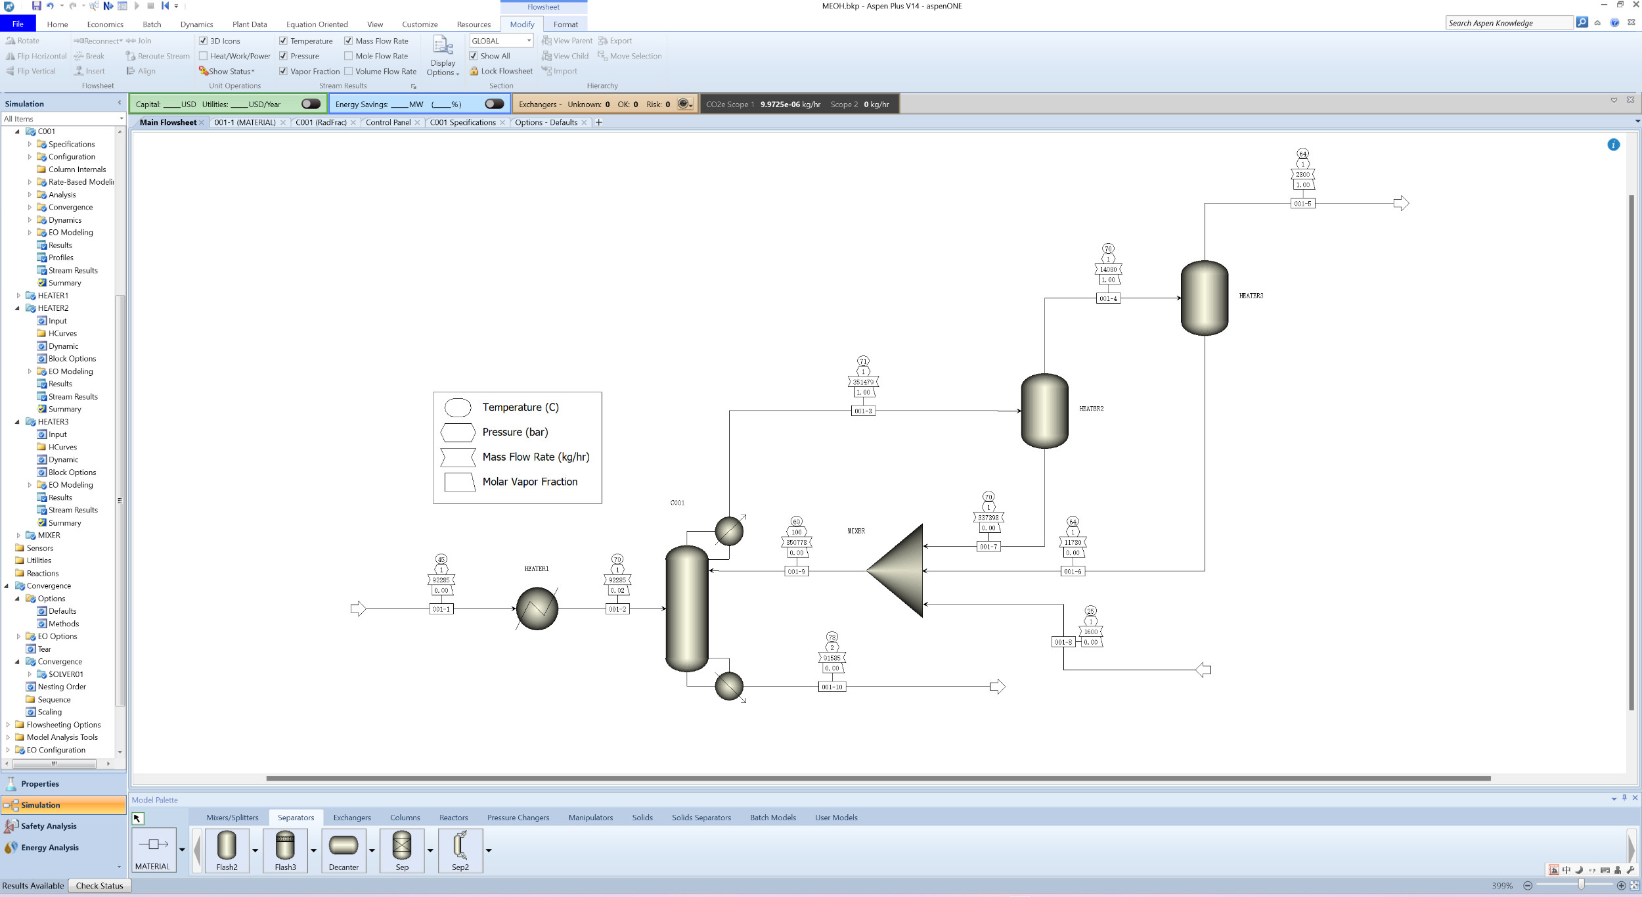The width and height of the screenshot is (1642, 897).
Task: Click the flowsheet horizontal scrollbar
Action: click(877, 778)
